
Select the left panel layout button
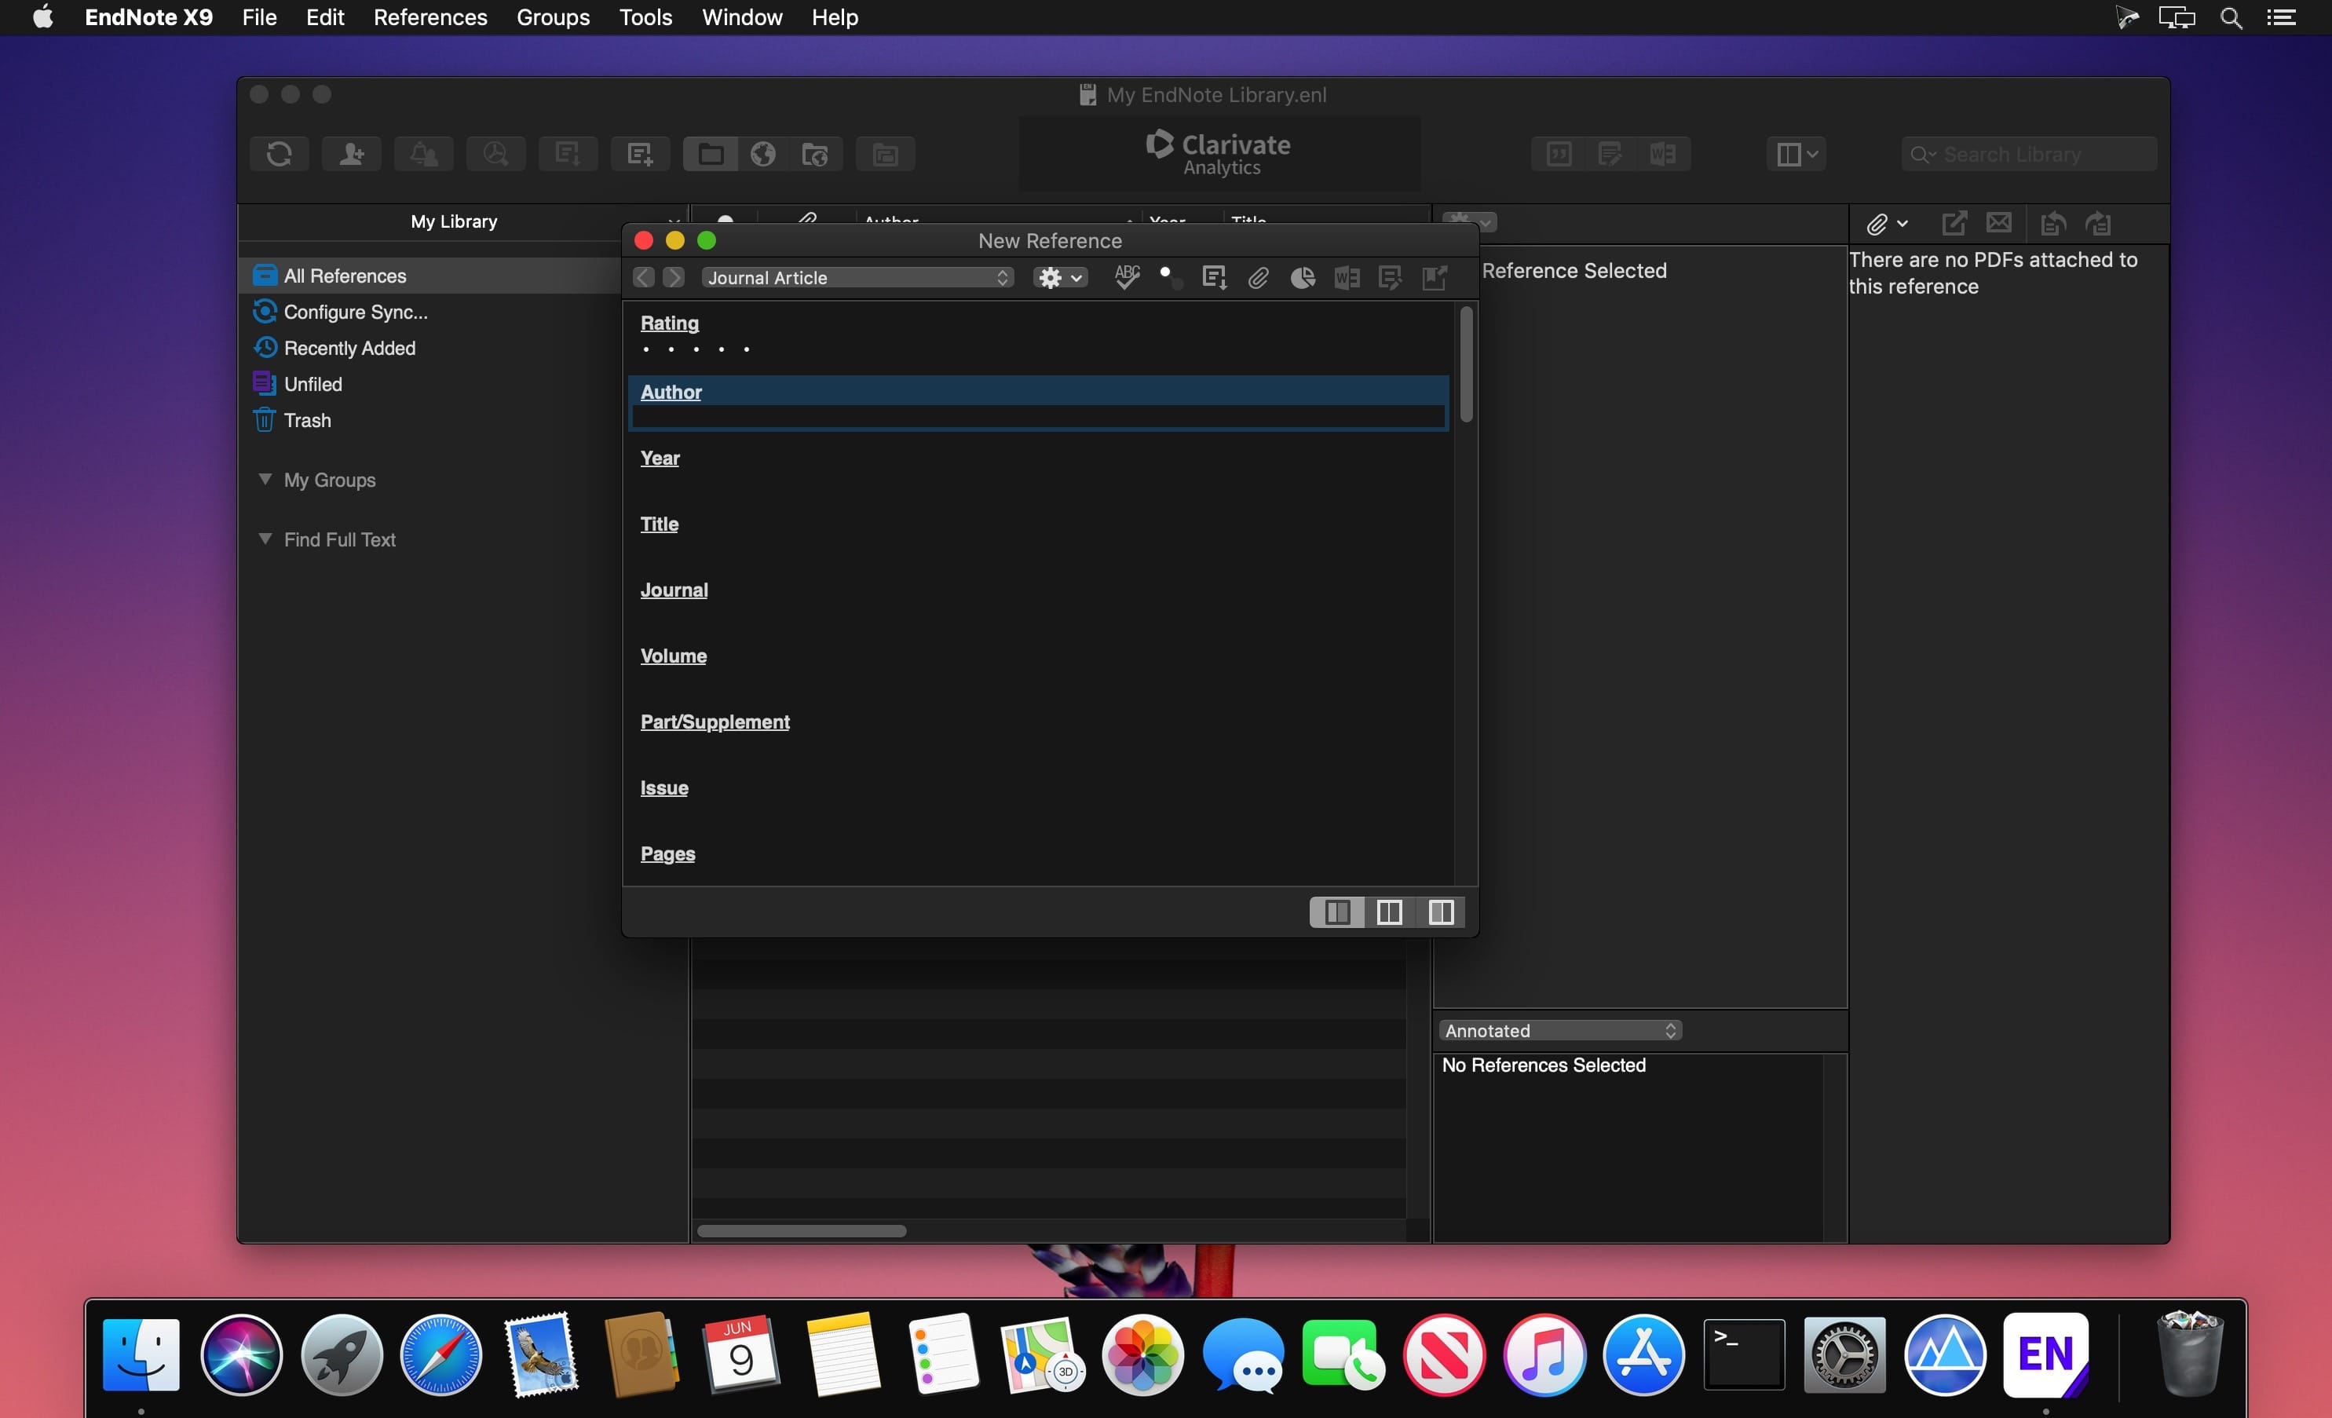click(1337, 912)
